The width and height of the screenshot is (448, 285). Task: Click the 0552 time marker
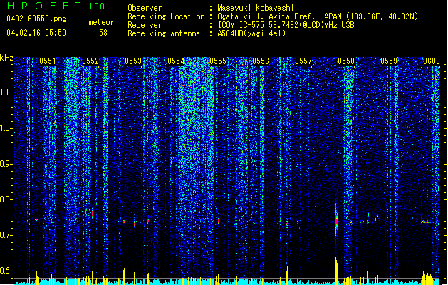click(90, 61)
